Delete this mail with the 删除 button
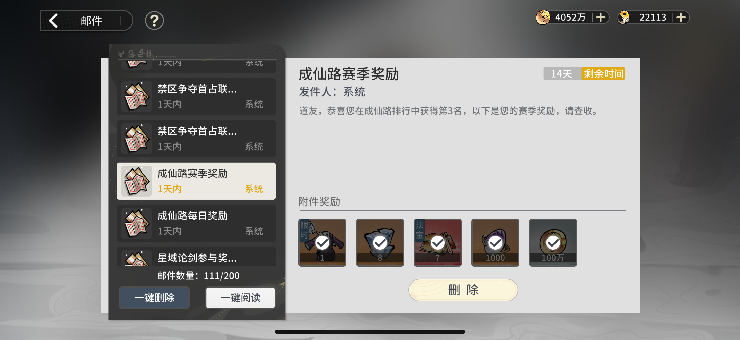This screenshot has width=740, height=340. [463, 290]
